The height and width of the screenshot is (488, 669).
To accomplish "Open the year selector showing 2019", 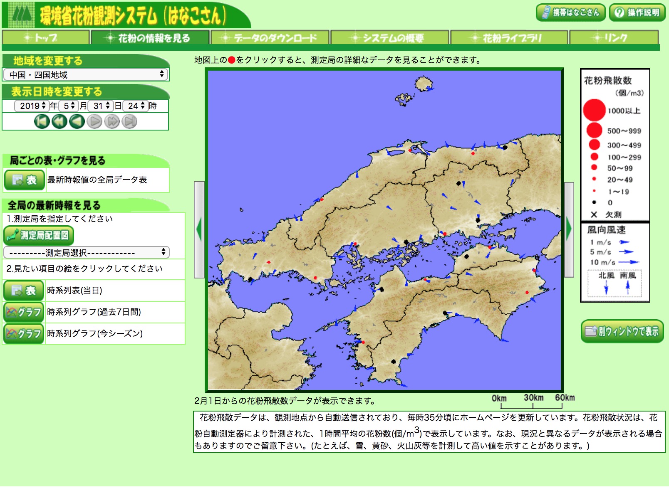I will pos(32,106).
